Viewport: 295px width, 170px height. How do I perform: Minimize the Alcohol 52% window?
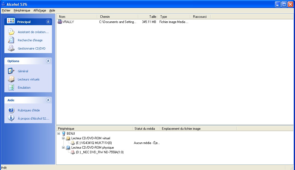[278, 4]
